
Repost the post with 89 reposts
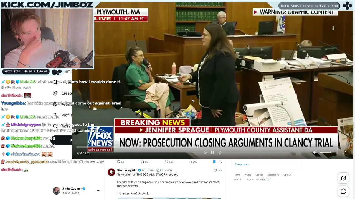coord(144,162)
